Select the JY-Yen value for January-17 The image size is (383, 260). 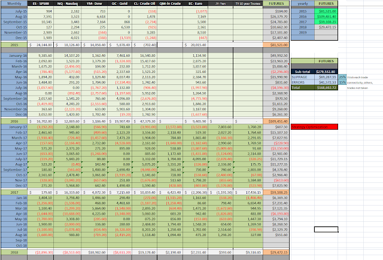pos(221,127)
